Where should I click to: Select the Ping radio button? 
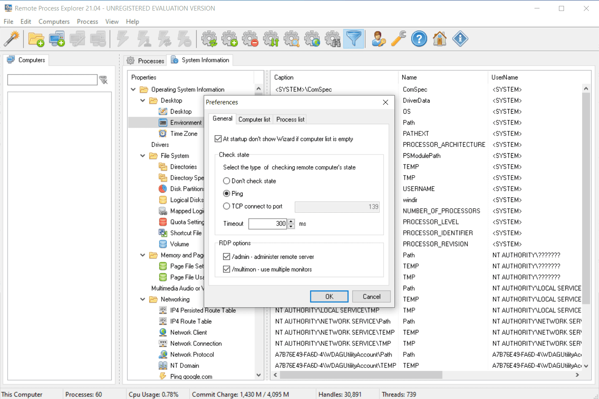[x=227, y=194]
